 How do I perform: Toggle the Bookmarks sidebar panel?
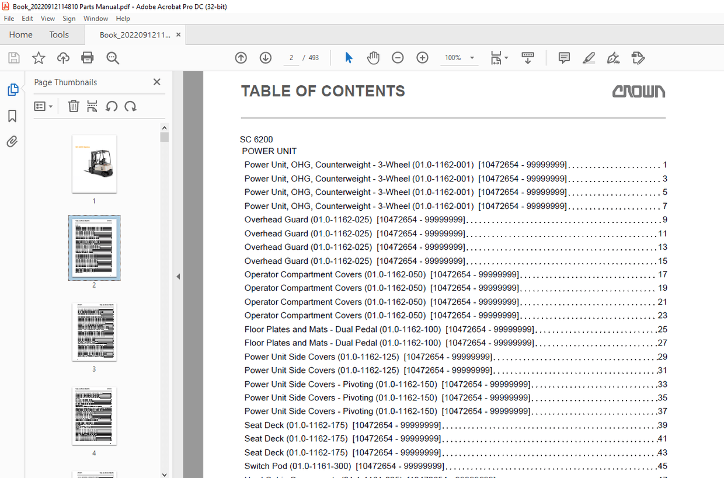click(x=12, y=116)
